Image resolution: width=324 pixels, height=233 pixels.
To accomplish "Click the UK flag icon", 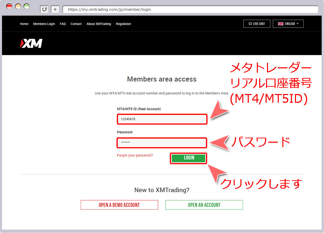I will point(280,24).
